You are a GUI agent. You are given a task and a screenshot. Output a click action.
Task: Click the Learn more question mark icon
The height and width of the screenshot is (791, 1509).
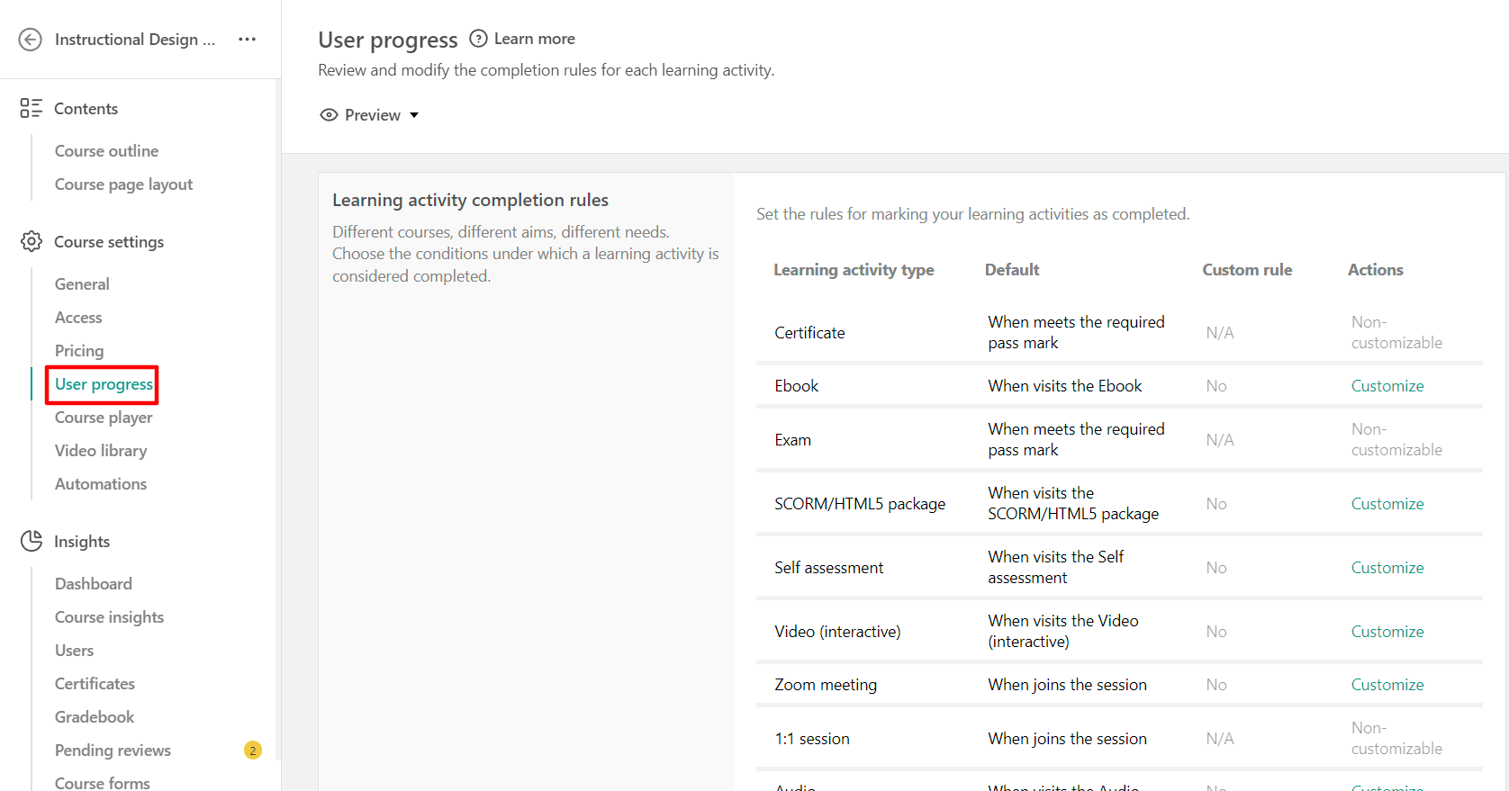pos(479,39)
